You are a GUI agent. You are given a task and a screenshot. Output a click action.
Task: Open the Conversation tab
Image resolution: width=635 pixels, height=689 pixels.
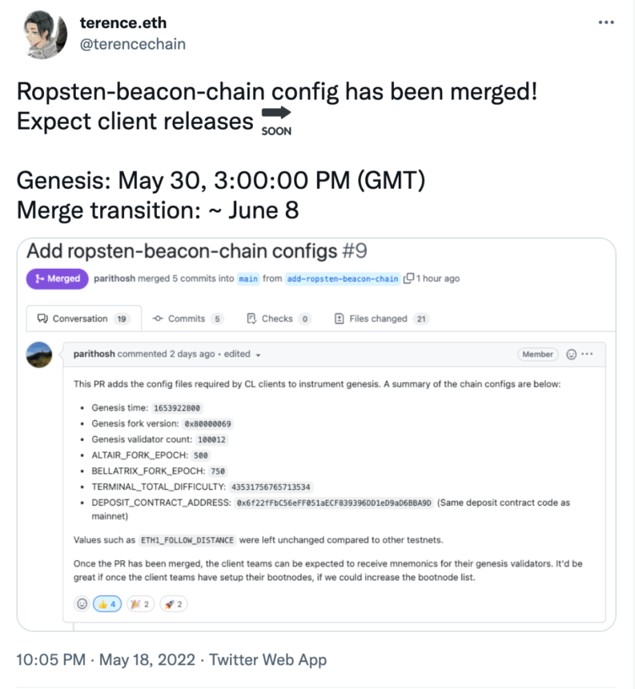point(80,318)
